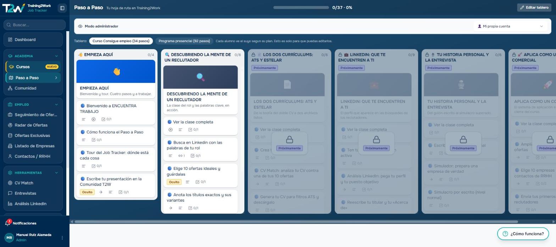Open card Tour del Job Tracker
The image size is (556, 247).
pyautogui.click(x=116, y=159)
